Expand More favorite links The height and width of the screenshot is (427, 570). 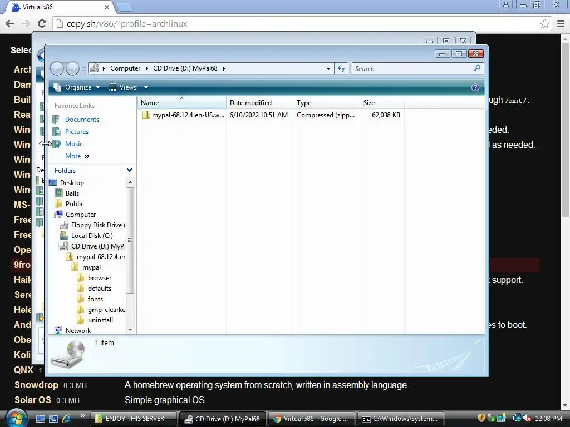pos(77,156)
